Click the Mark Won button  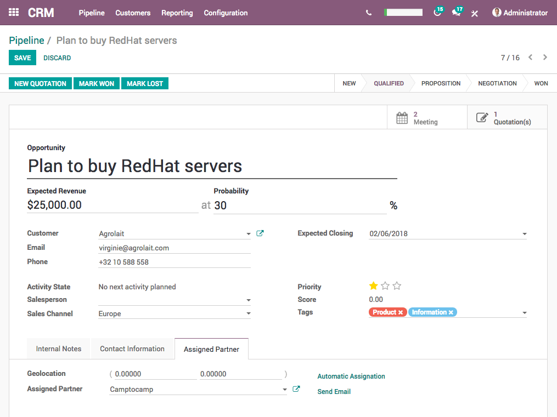(97, 83)
